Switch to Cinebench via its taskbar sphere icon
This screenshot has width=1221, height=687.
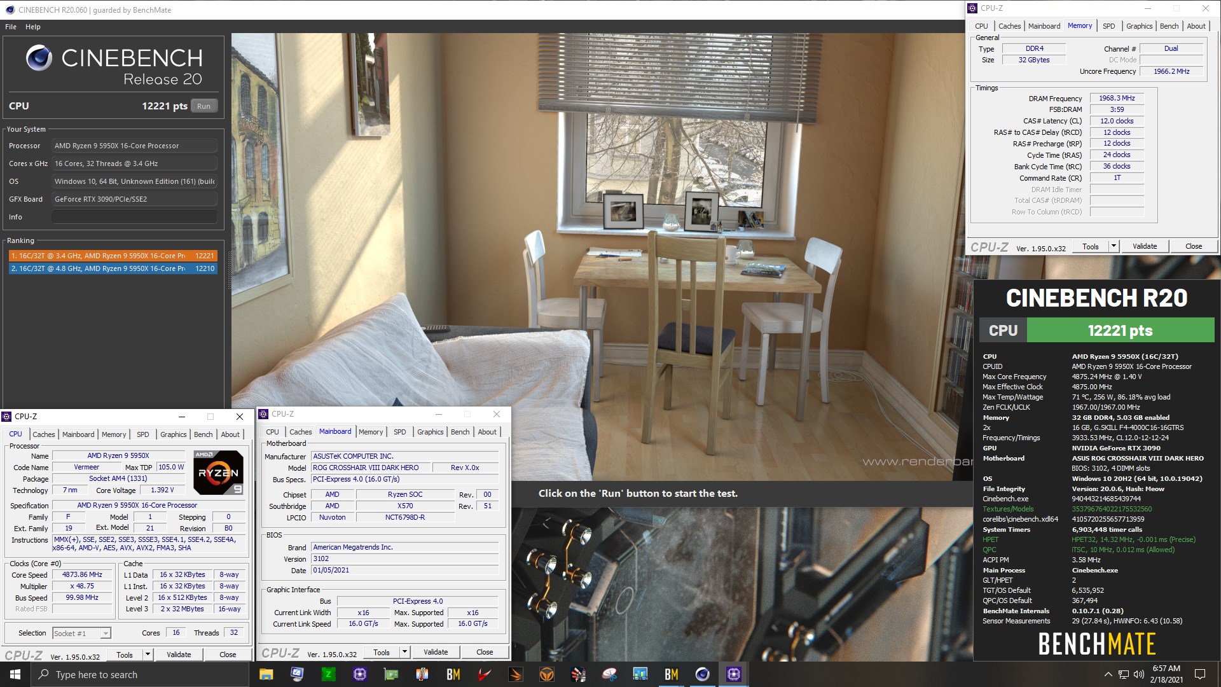pos(703,674)
